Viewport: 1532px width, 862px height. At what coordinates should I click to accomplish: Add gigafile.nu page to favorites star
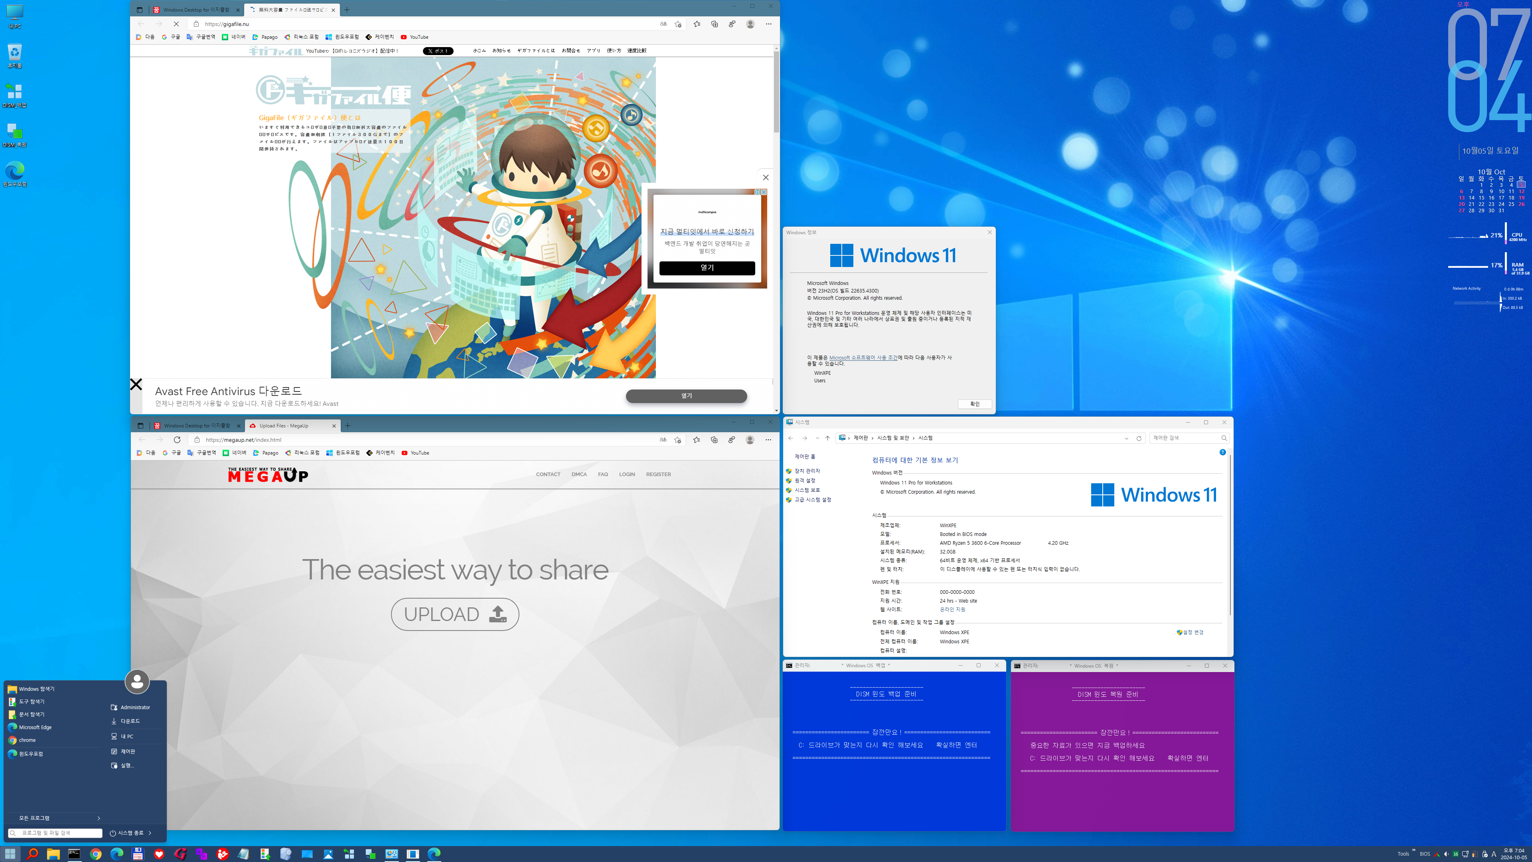click(678, 24)
